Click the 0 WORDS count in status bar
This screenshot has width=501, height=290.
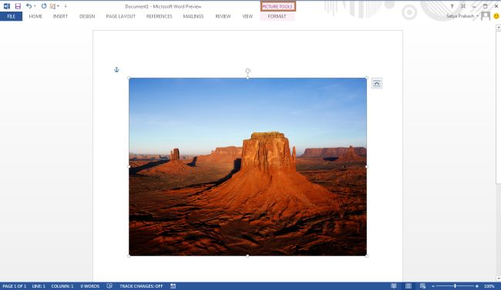89,286
